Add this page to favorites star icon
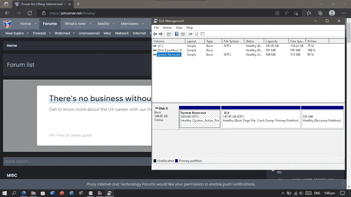 (296, 13)
